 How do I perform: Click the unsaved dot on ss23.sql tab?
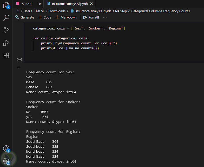click(x=40, y=4)
